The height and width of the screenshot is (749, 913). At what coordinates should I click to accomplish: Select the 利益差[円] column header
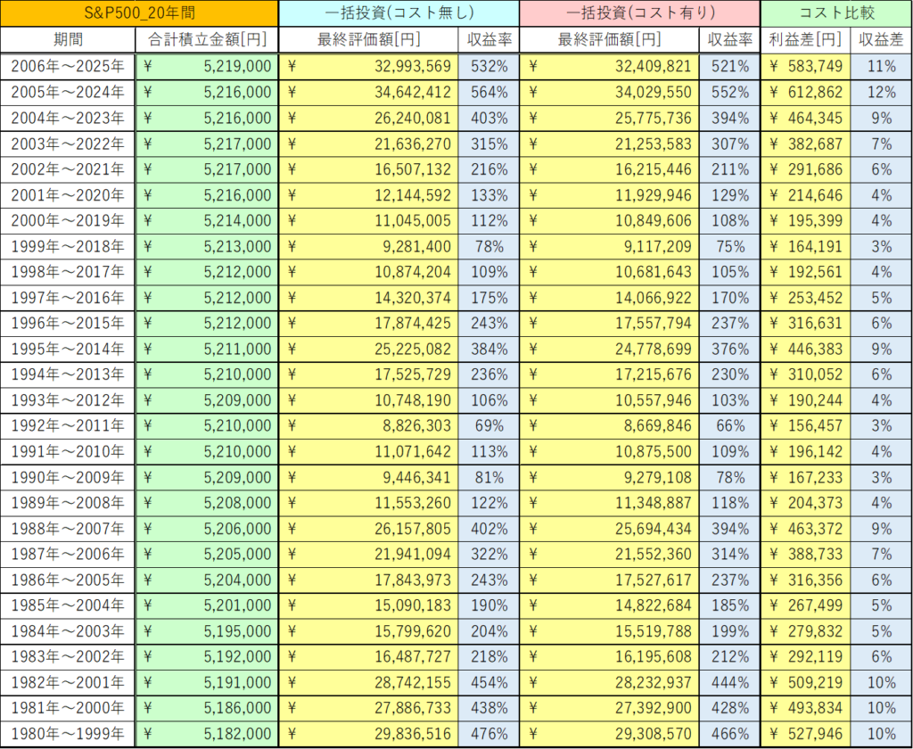tap(806, 40)
